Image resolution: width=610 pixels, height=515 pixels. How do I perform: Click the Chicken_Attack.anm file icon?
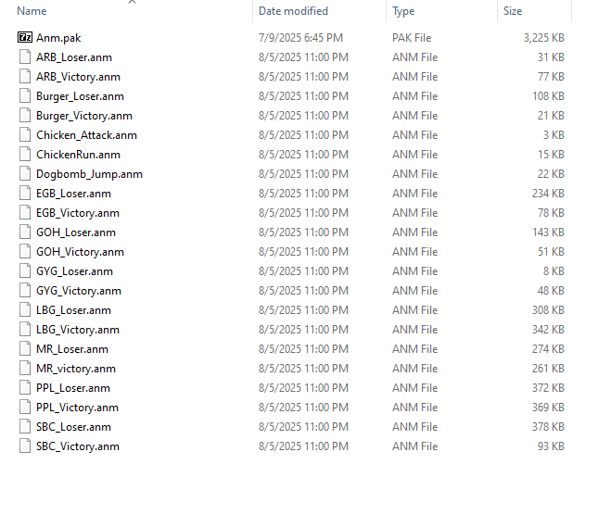click(x=25, y=134)
